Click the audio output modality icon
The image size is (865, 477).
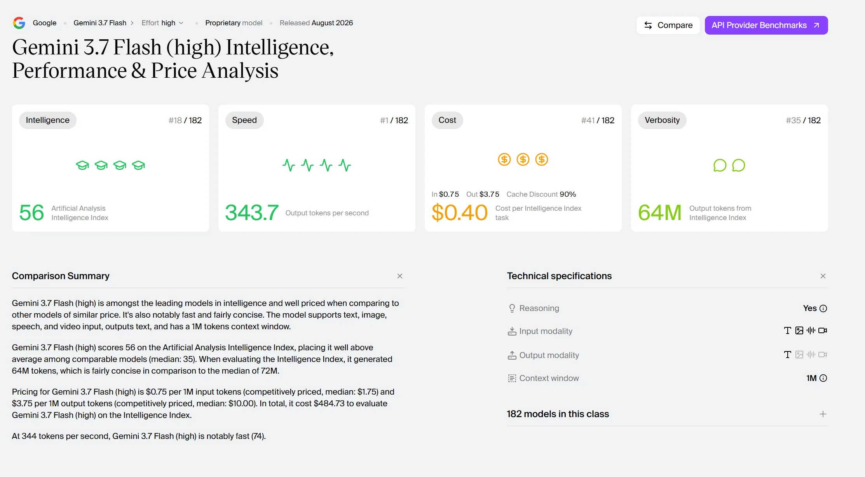(811, 355)
